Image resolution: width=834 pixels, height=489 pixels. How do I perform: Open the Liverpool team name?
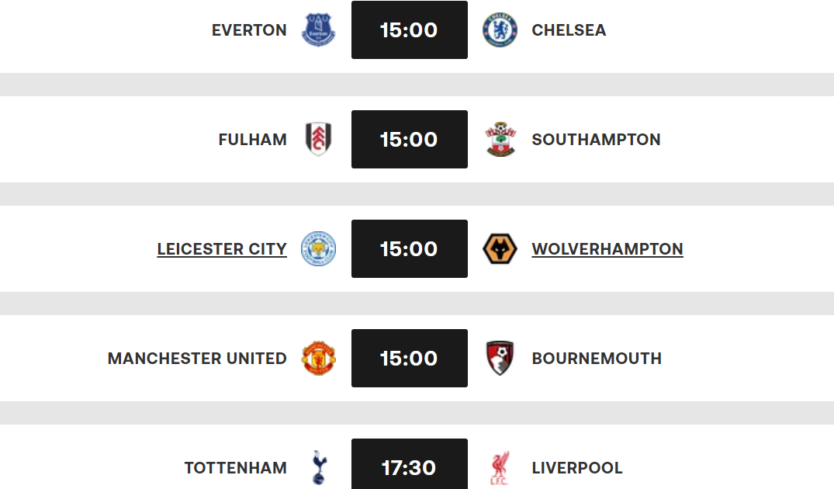[x=577, y=468]
